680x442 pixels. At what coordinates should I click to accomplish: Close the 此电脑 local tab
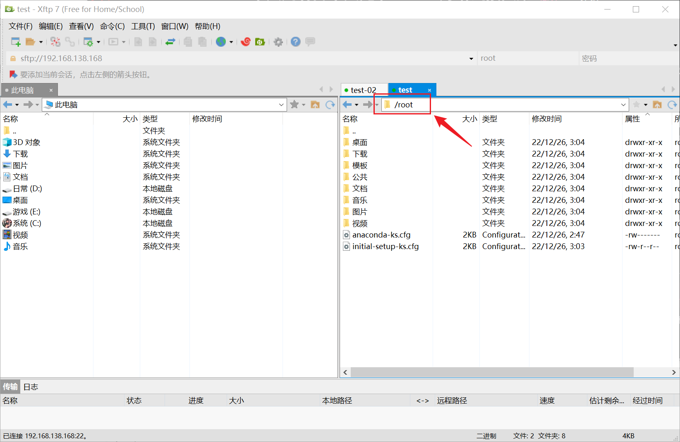[51, 90]
